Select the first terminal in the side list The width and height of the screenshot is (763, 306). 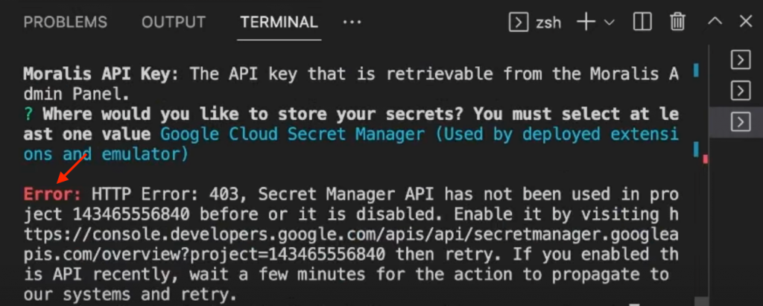pyautogui.click(x=740, y=61)
